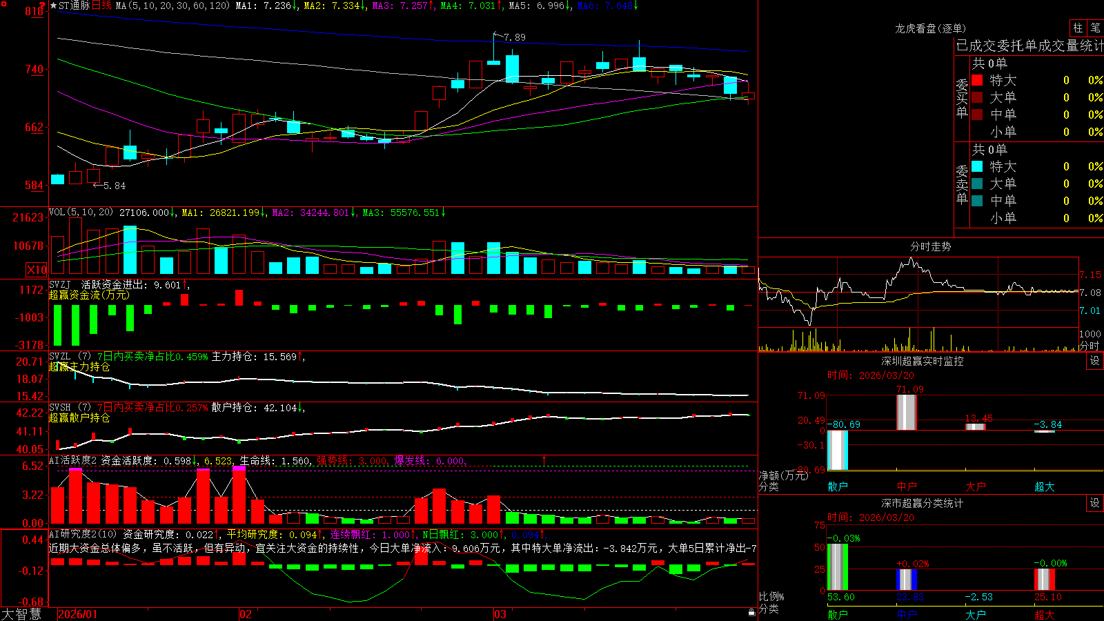The width and height of the screenshot is (1104, 621).
Task: Click the 生命线: 1.560 value
Action: coord(275,460)
